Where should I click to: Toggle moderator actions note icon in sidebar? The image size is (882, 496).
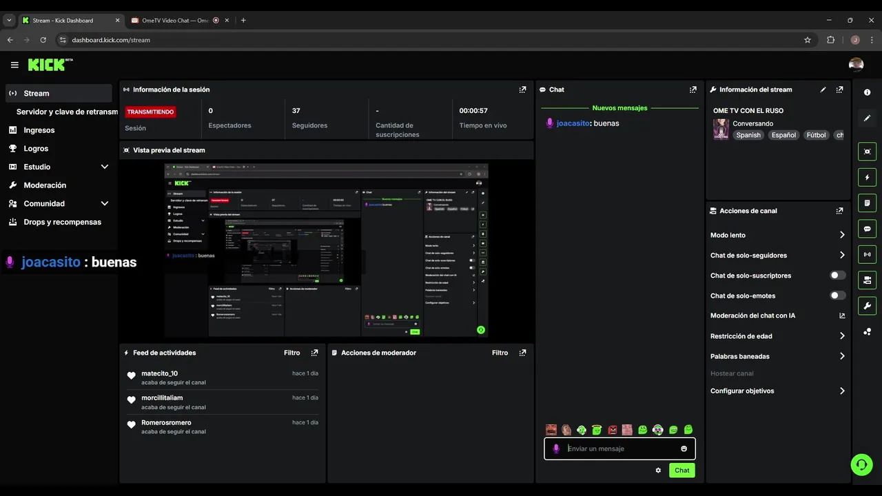(867, 203)
